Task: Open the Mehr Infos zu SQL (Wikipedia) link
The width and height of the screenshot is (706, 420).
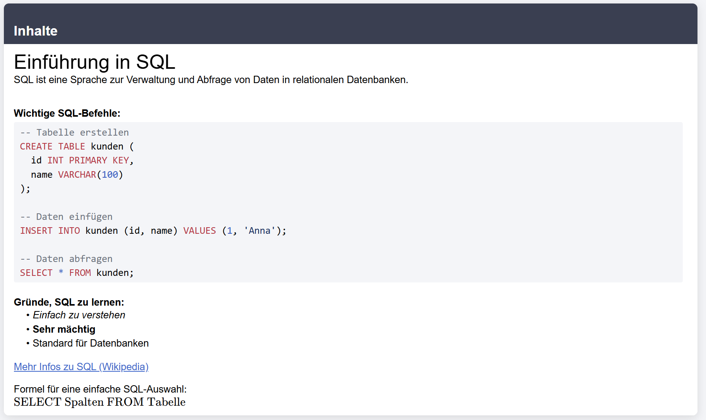Action: coord(81,367)
